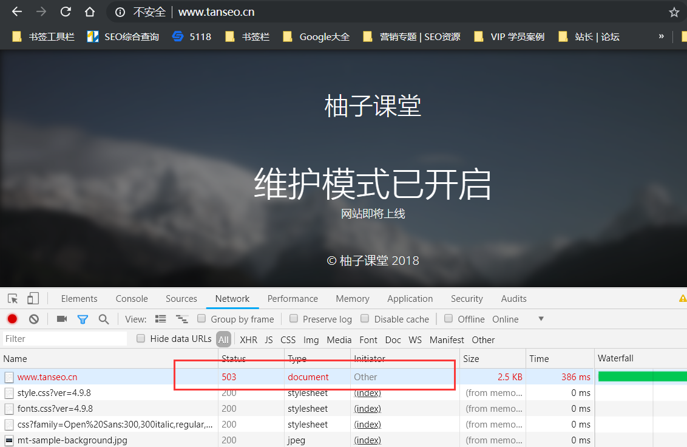Reload the page with the refresh icon
687x447 pixels.
[66, 12]
